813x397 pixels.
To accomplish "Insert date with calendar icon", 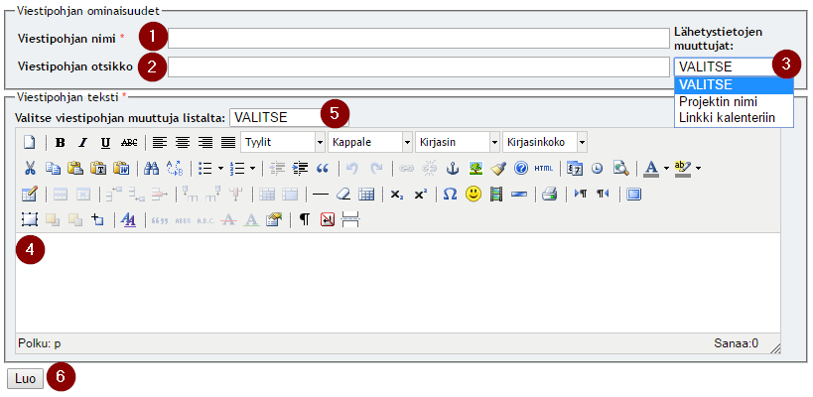I will point(575,168).
